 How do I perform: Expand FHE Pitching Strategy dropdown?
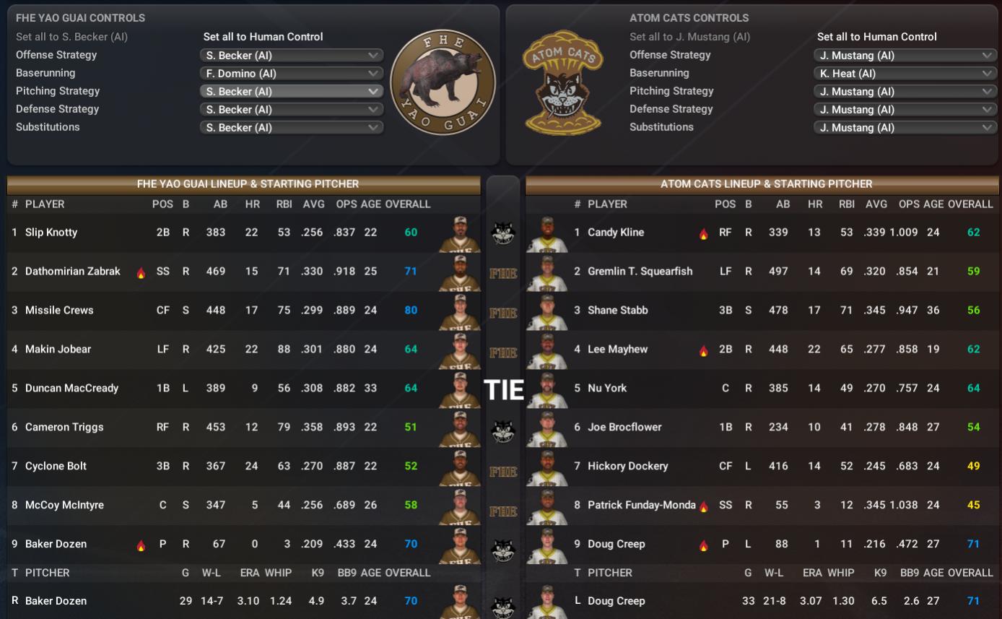click(292, 92)
